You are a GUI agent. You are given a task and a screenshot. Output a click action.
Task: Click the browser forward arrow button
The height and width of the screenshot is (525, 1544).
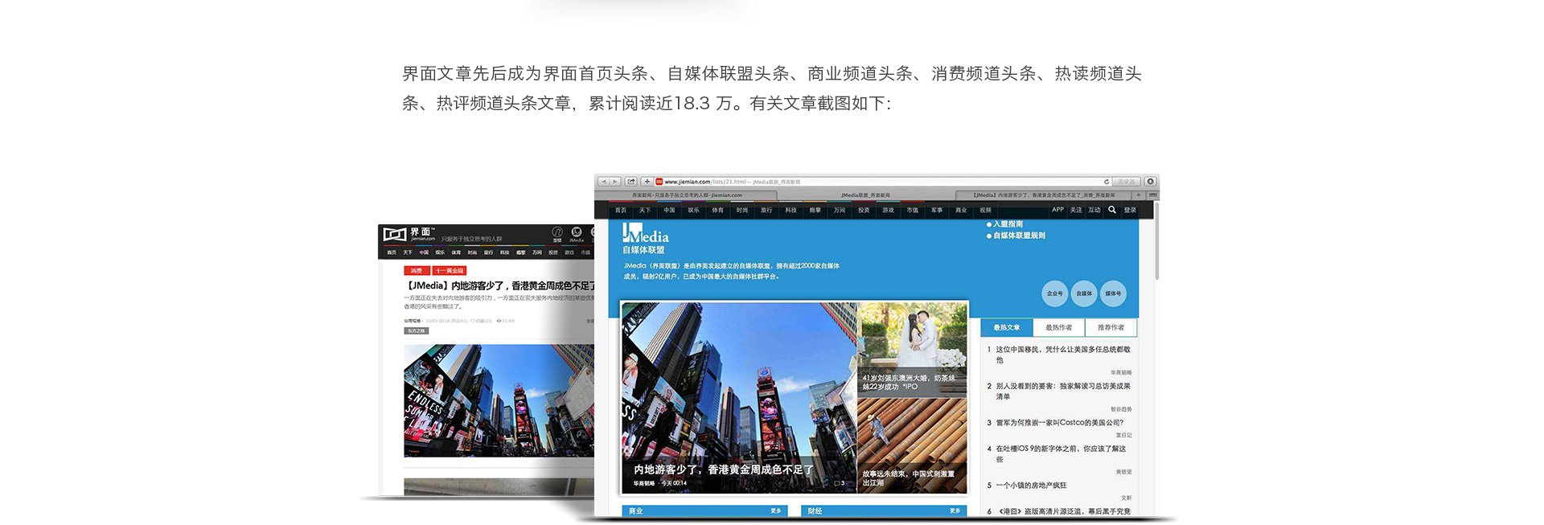coord(615,182)
